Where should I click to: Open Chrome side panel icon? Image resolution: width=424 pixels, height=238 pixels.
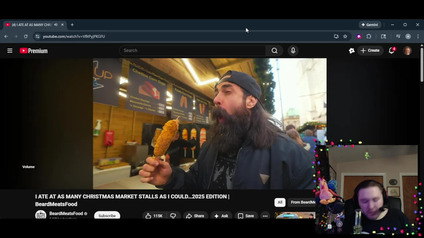point(384,36)
